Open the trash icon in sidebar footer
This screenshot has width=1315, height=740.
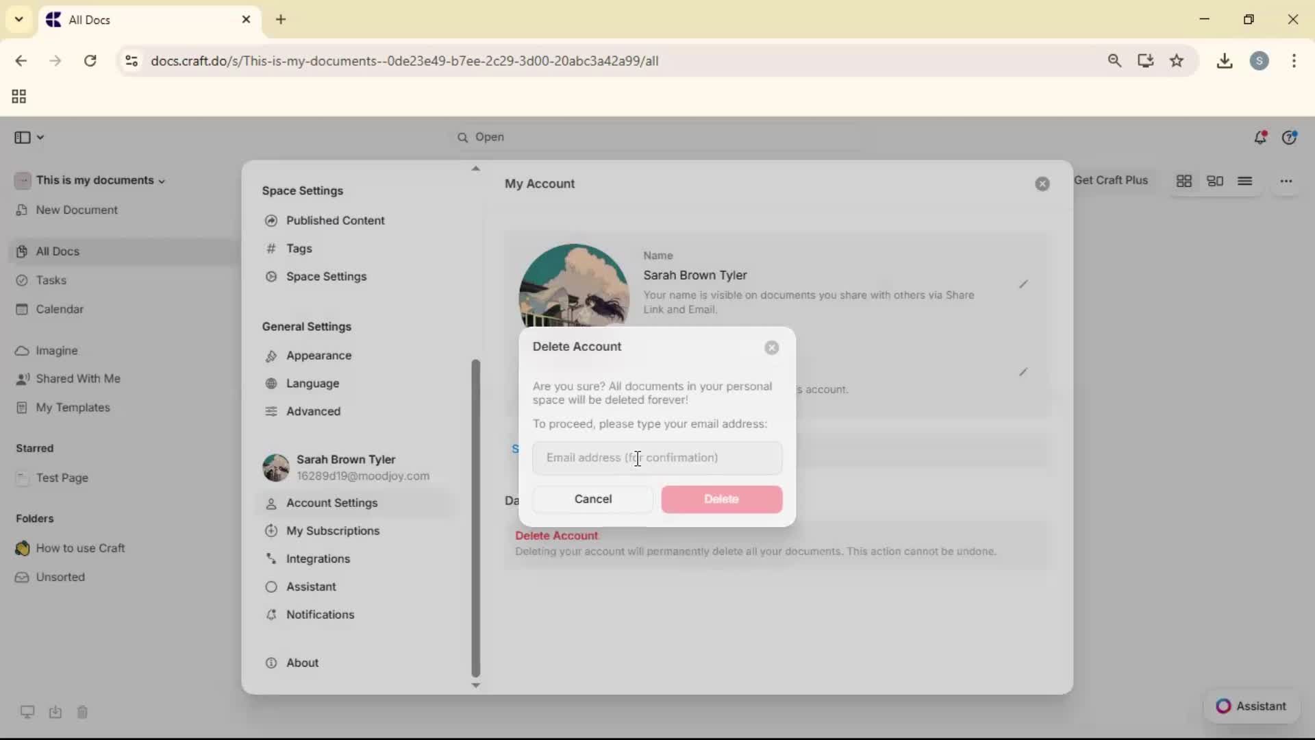[82, 713]
